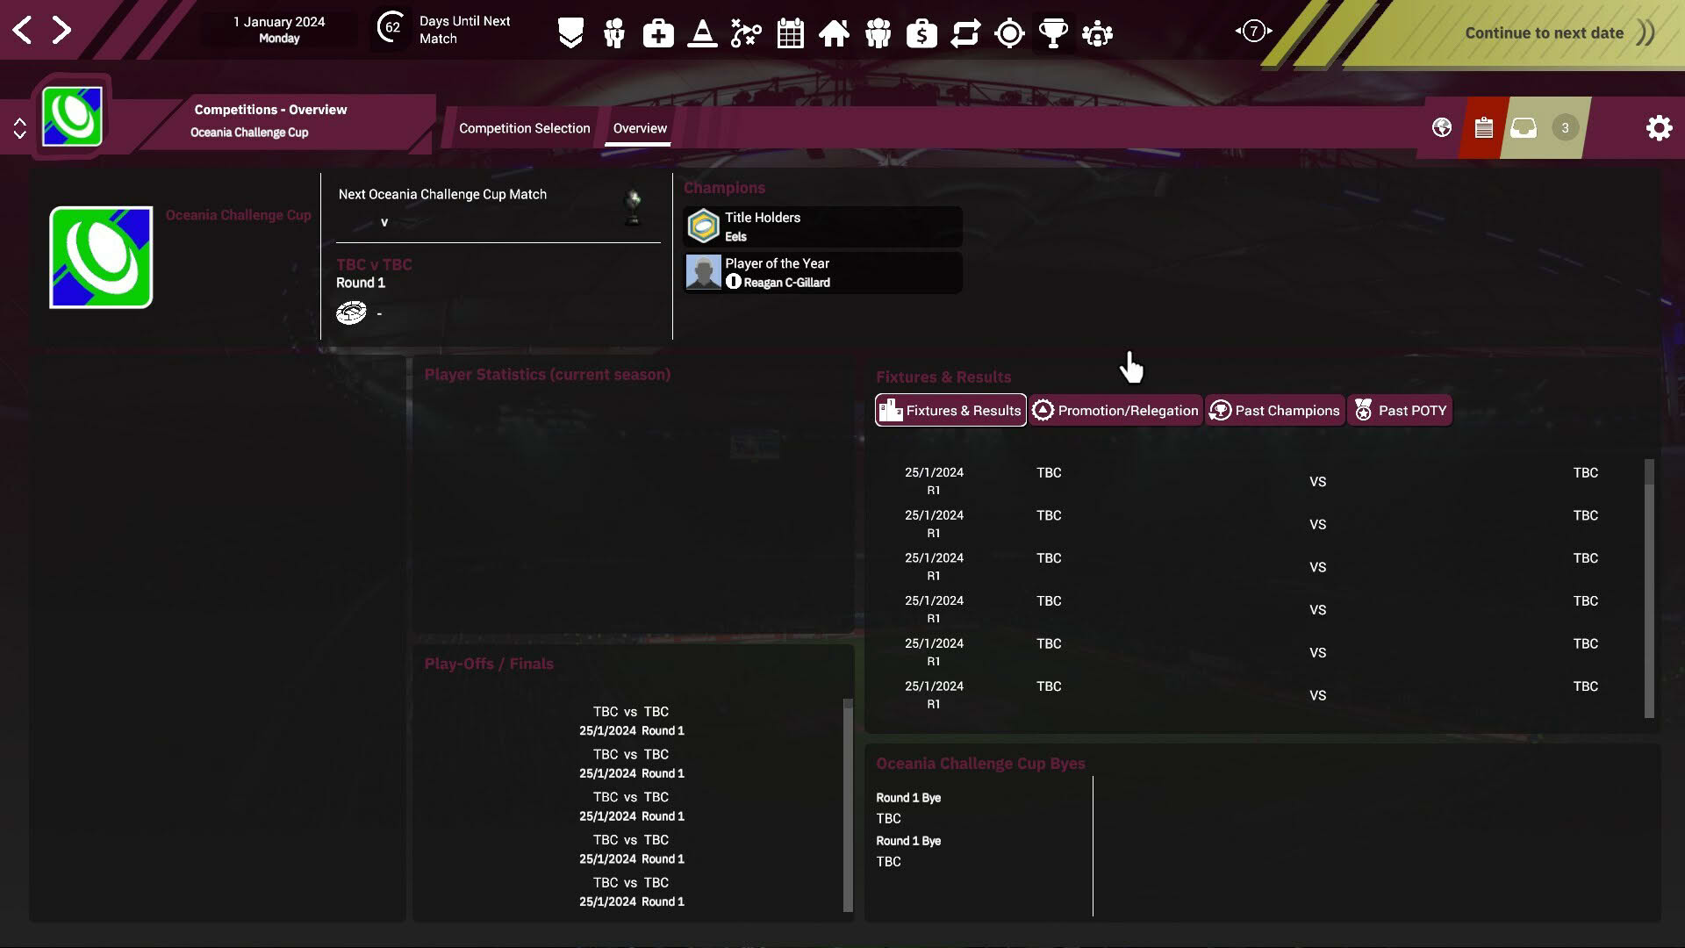Click the stadium icon under Round 1
1685x948 pixels.
click(x=351, y=312)
